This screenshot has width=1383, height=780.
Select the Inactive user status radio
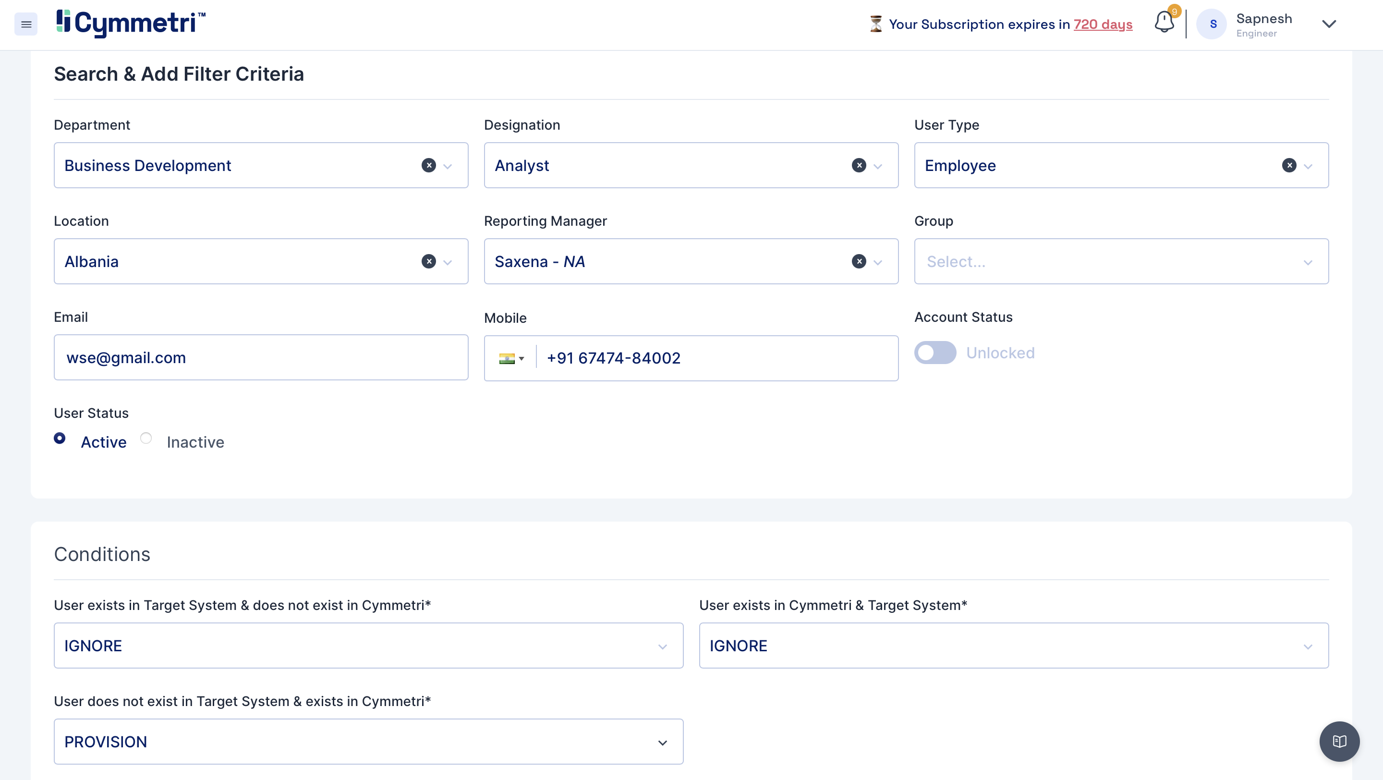[146, 438]
